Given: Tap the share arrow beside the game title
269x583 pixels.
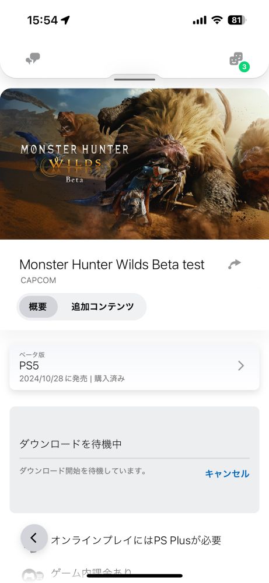Looking at the screenshot, I should (235, 264).
